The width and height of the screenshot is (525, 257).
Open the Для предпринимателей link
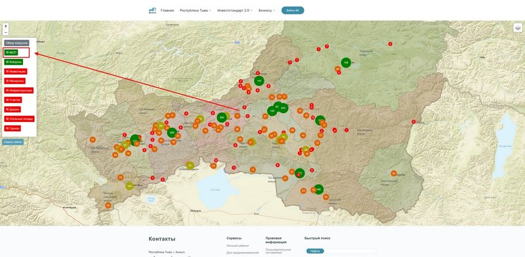pos(243,252)
